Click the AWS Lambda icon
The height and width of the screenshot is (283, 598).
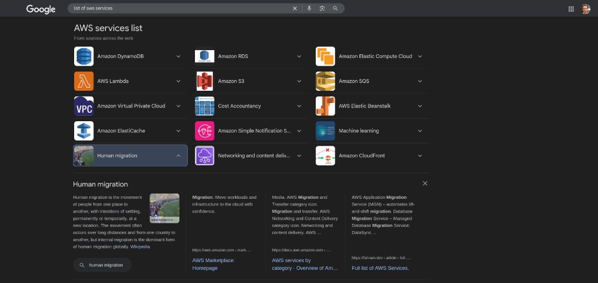(x=84, y=81)
